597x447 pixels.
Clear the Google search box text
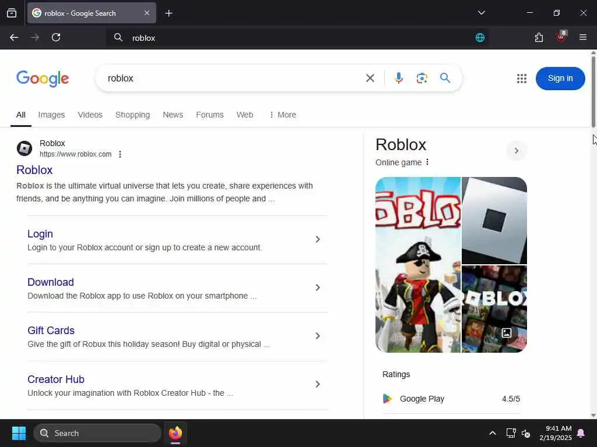(370, 79)
